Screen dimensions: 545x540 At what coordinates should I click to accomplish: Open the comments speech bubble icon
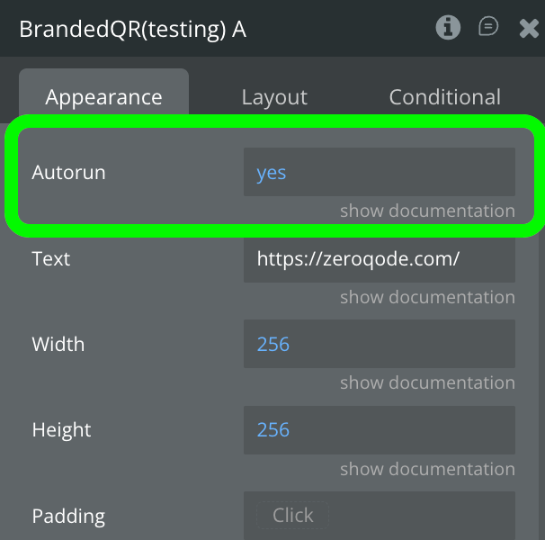coord(488,28)
